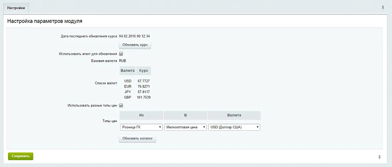Click the 'В' column header in price types
This screenshot has width=392, height=167.
[x=186, y=116]
